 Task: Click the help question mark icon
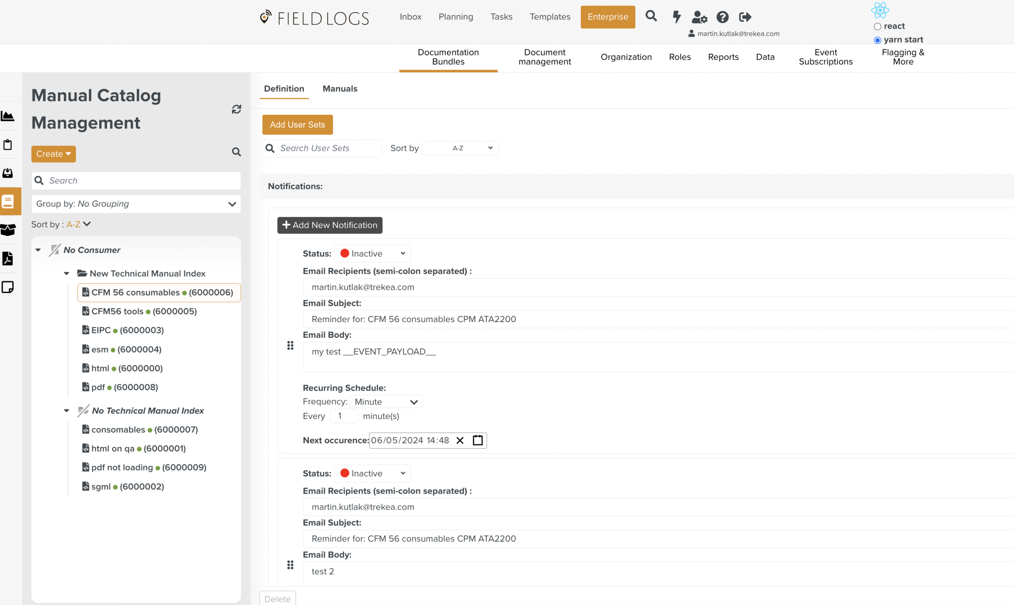722,17
